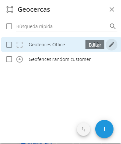The image size is (121, 144).
Task: Tick the select-all checkbox beside quick search
Action: 9,26
